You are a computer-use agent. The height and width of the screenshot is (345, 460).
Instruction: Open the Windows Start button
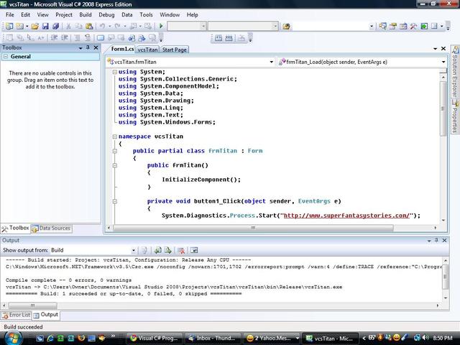13,338
